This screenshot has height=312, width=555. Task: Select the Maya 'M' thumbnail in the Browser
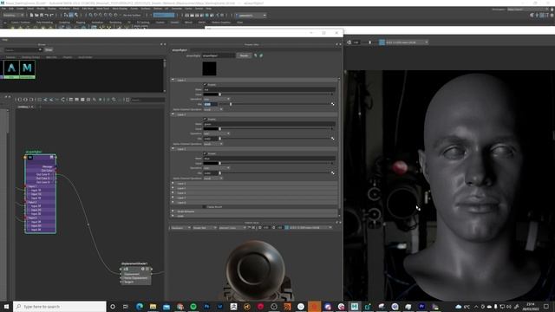pos(27,68)
